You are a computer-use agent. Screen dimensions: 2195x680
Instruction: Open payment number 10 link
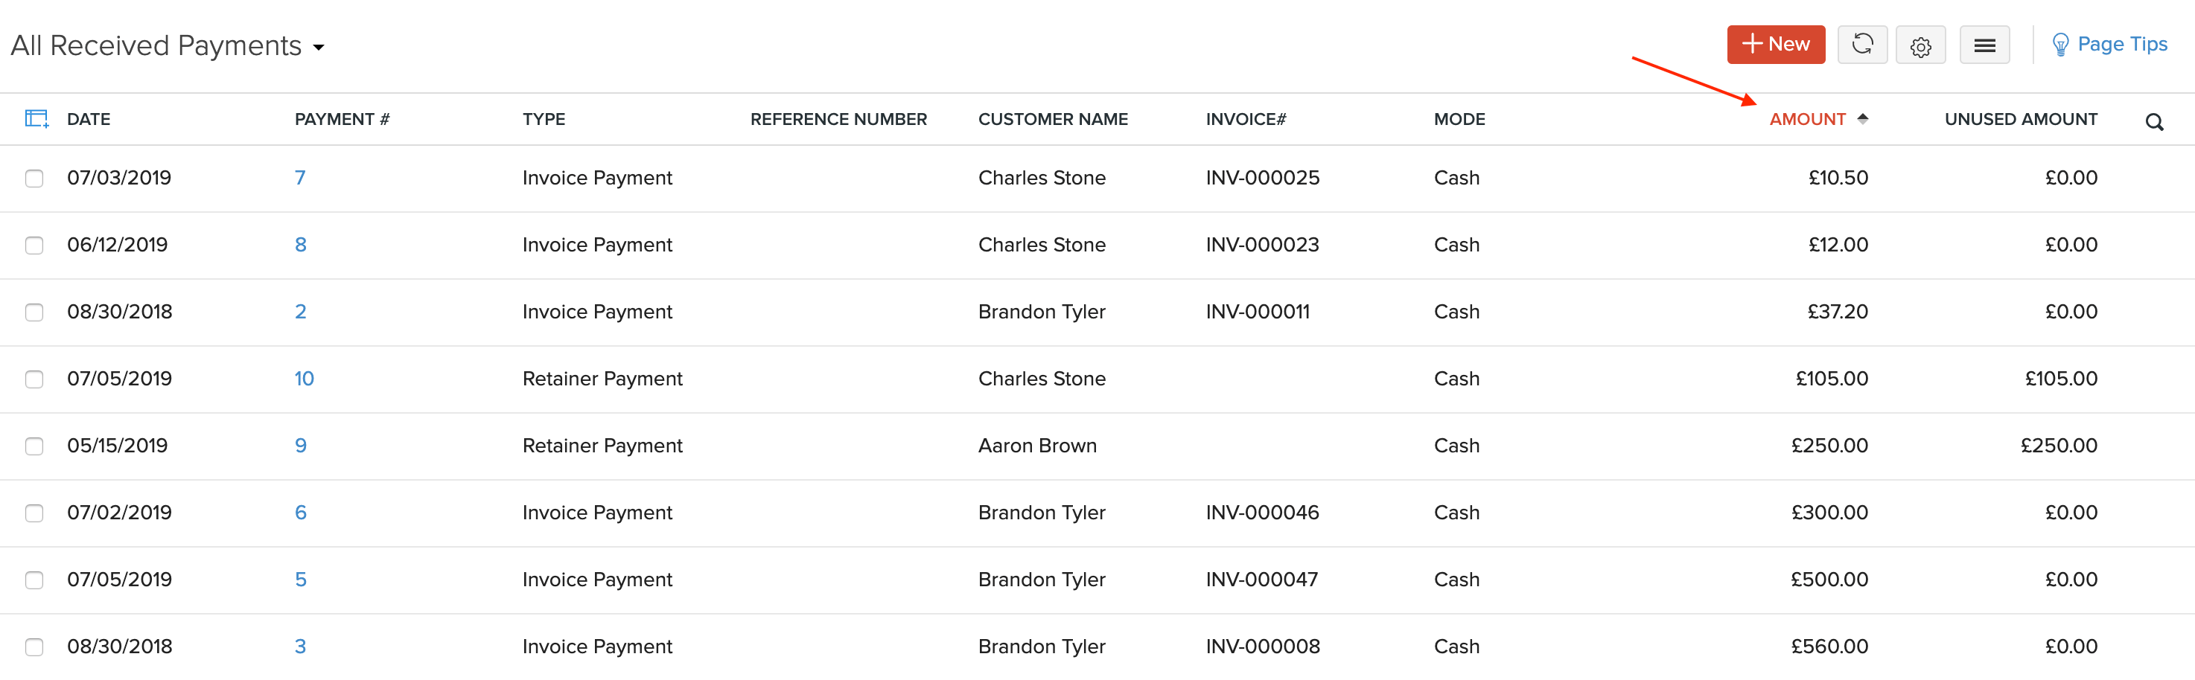pyautogui.click(x=305, y=379)
